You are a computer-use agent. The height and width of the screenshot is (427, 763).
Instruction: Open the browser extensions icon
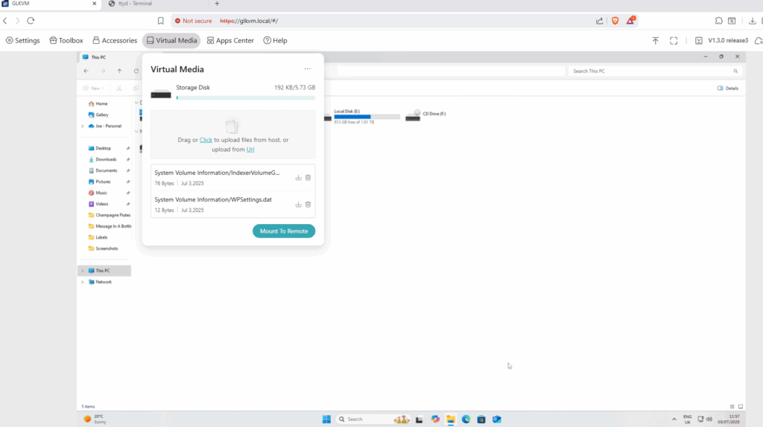click(x=719, y=20)
